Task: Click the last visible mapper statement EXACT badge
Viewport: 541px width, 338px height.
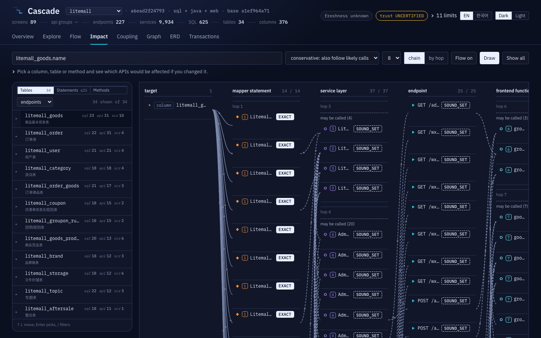Action: (x=285, y=314)
